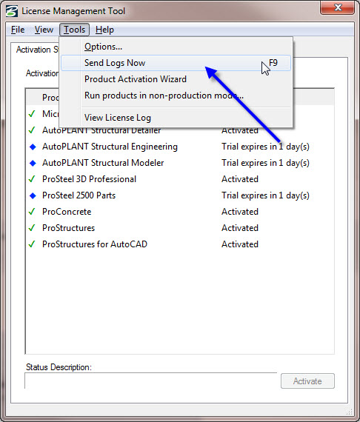Select the ProStructures row in list
The width and height of the screenshot is (360, 422).
tap(179, 228)
